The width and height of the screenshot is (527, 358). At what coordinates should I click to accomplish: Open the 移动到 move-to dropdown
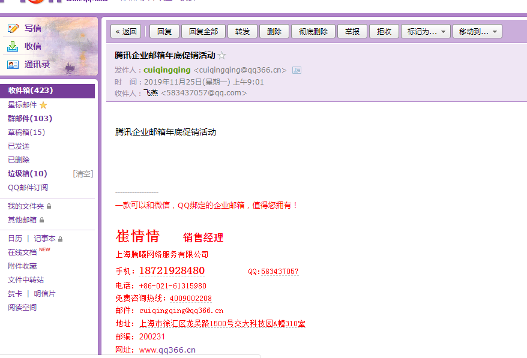click(477, 31)
